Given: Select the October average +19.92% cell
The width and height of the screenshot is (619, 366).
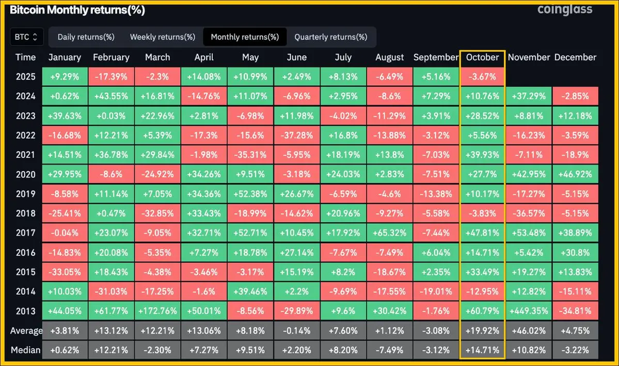Looking at the screenshot, I should point(482,330).
